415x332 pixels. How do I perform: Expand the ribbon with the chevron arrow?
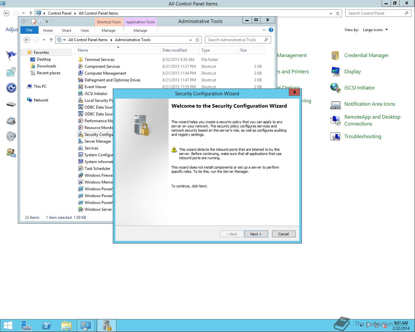point(264,30)
